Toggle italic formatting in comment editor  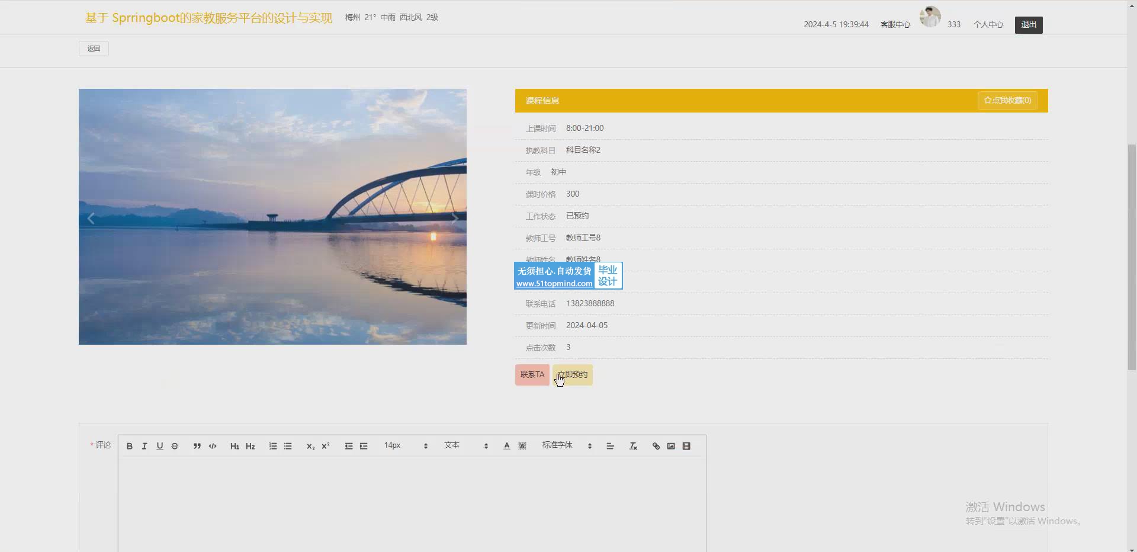pos(144,446)
